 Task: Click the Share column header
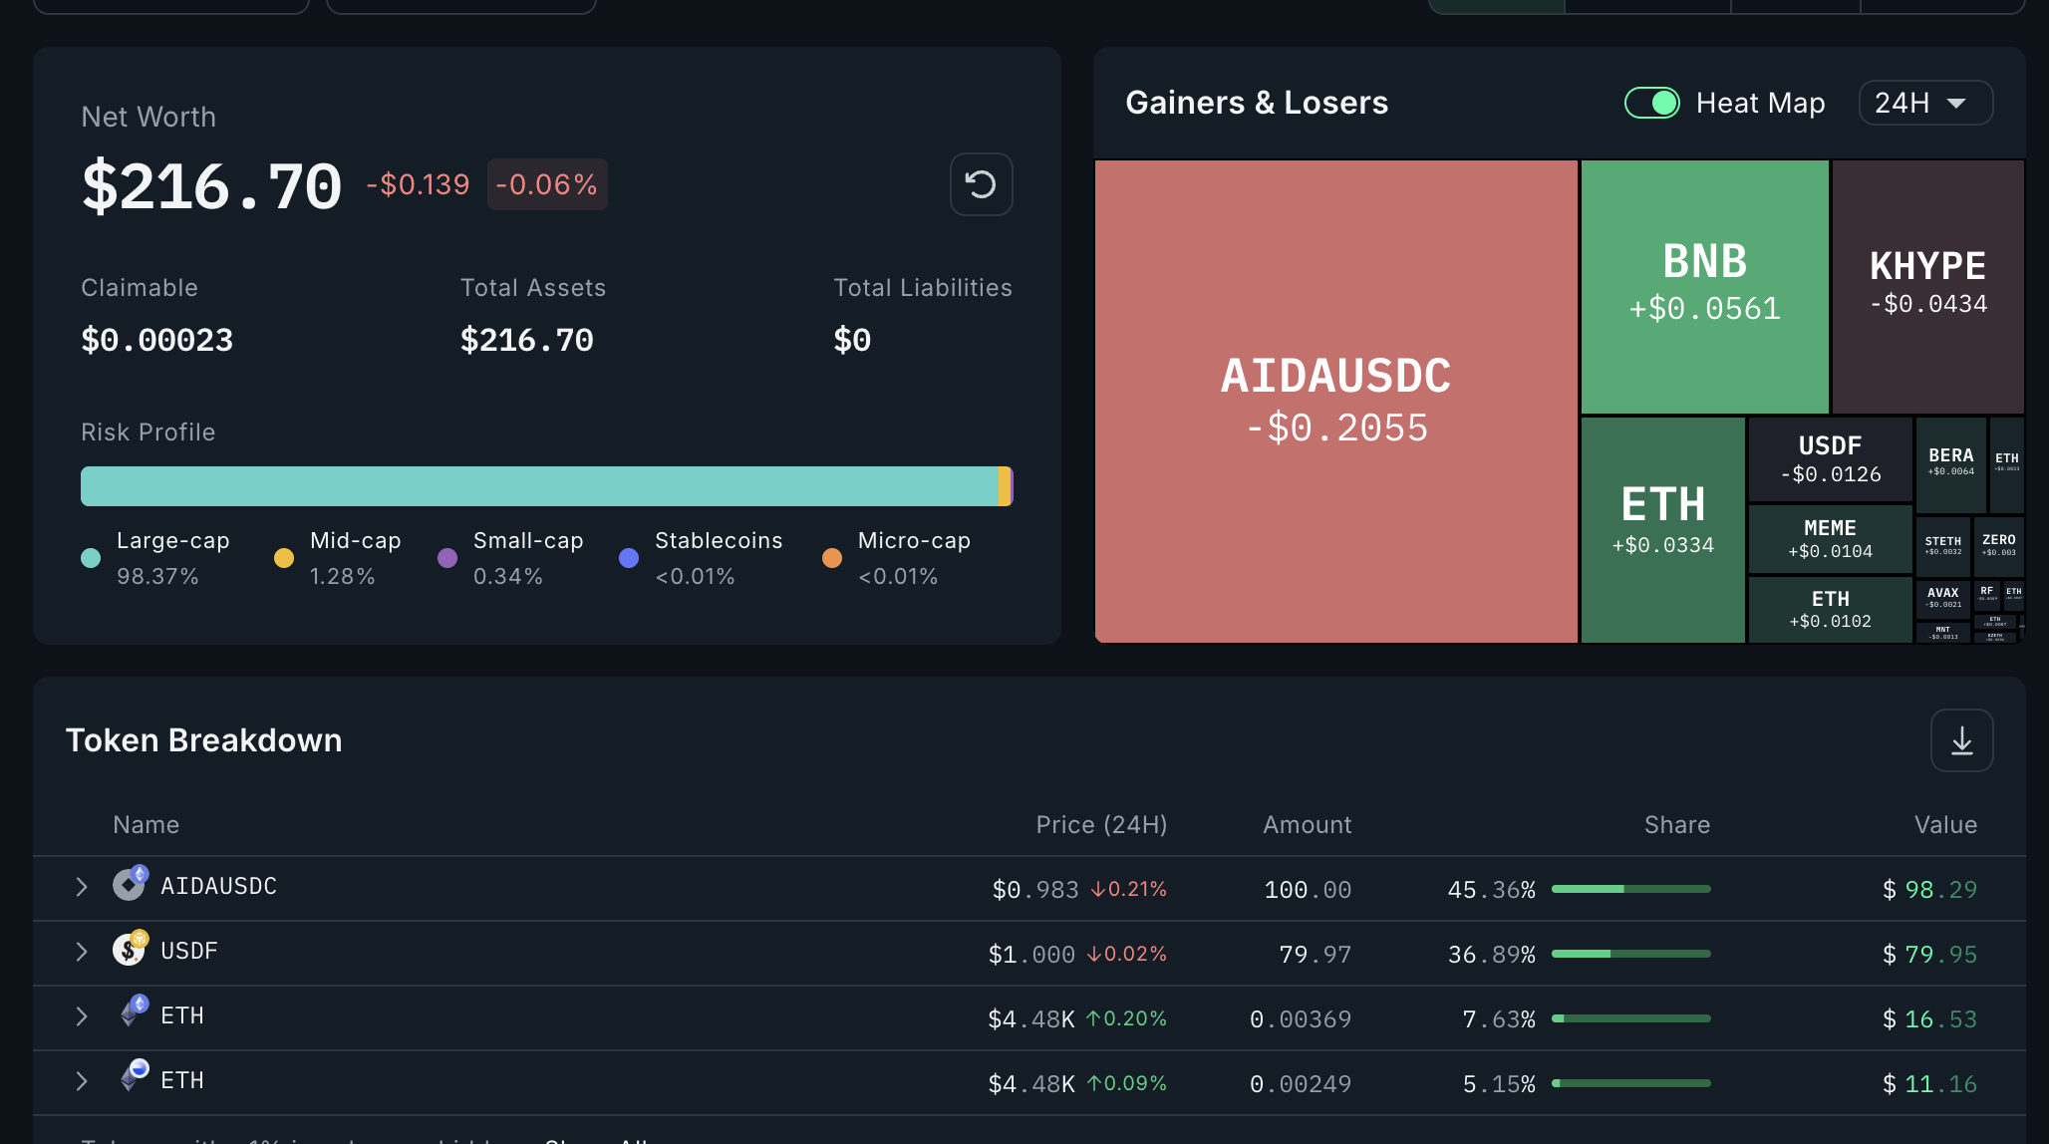[x=1676, y=825]
